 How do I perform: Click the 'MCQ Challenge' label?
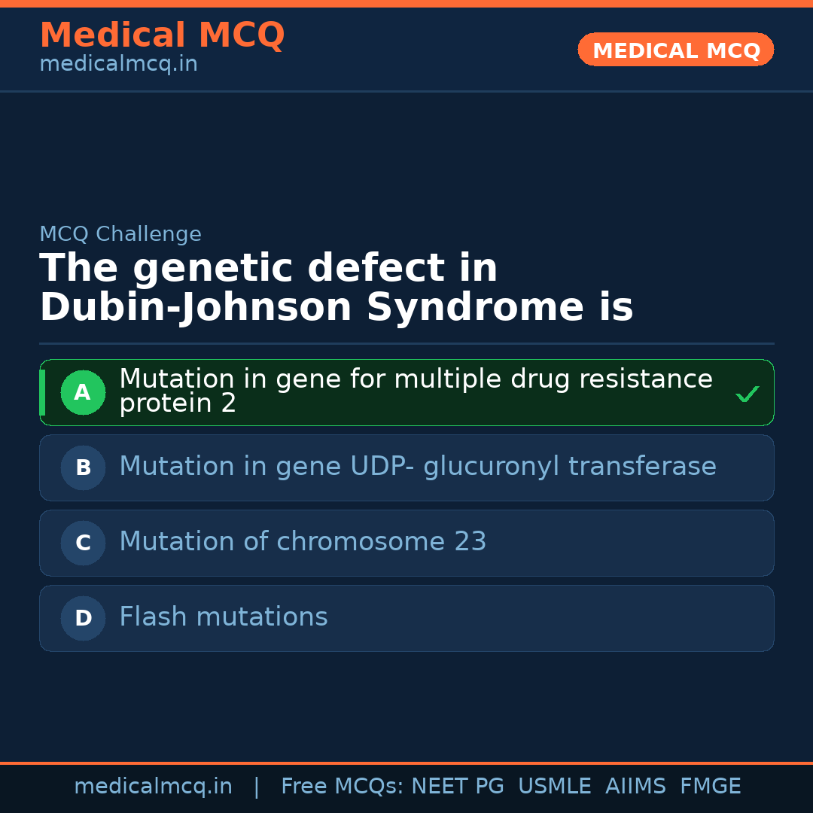click(120, 234)
